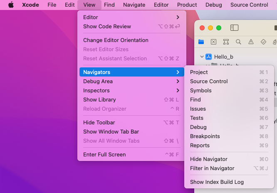Select Find in Navigators submenu
277x193 pixels.
[229, 100]
